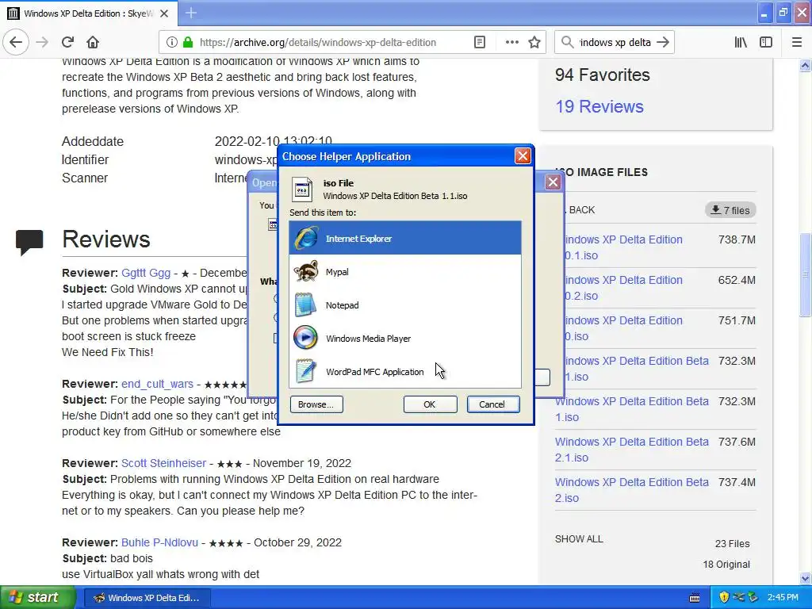
Task: Go back with browser back arrow
Action: pyautogui.click(x=16, y=42)
